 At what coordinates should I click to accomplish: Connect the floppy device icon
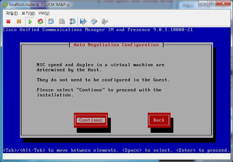83,22
